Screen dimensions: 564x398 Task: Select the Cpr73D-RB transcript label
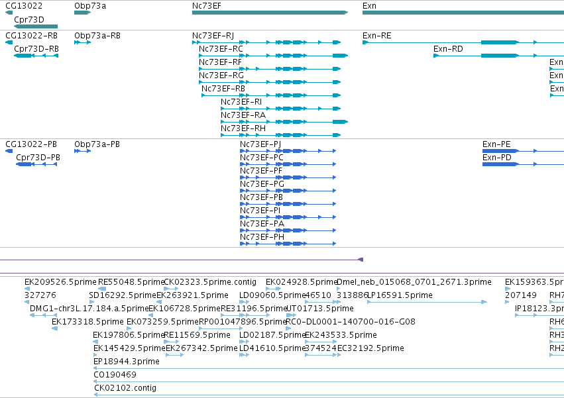tap(36, 49)
